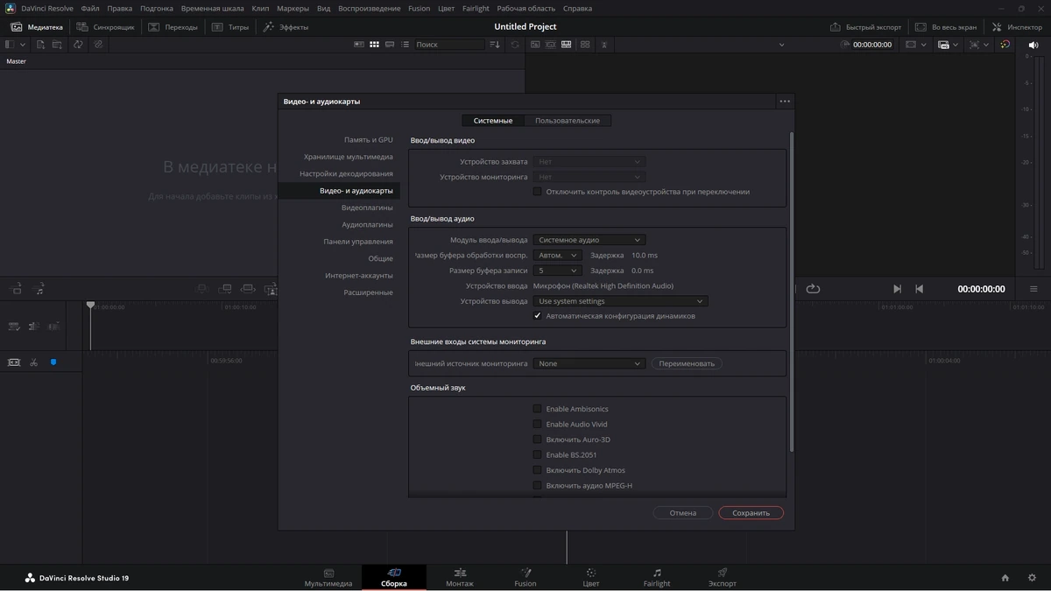This screenshot has width=1051, height=591.
Task: Click the sync clips icon
Action: click(78, 45)
